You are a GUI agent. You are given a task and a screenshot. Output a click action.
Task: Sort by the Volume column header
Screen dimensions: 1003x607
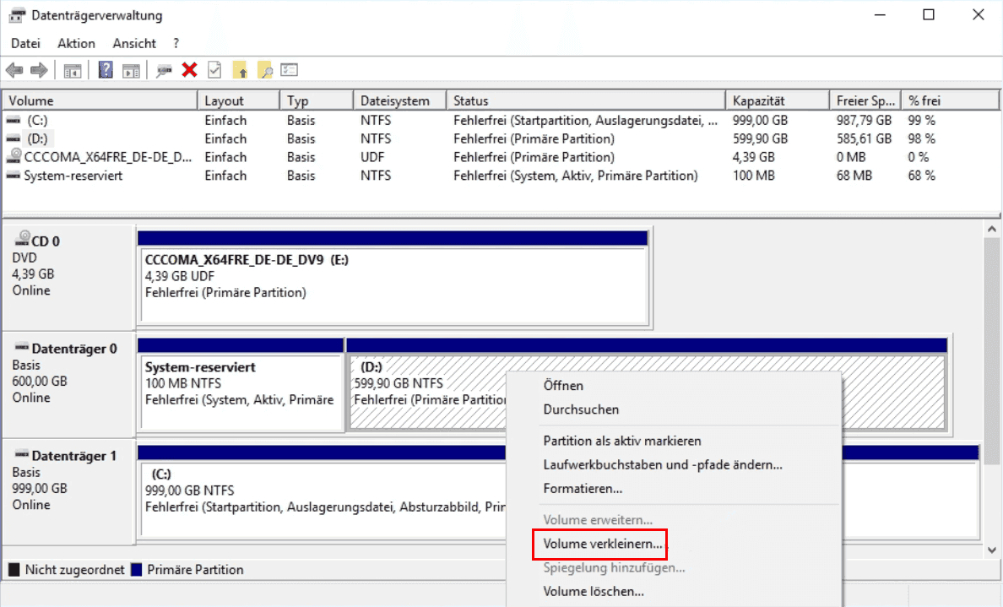[x=100, y=100]
